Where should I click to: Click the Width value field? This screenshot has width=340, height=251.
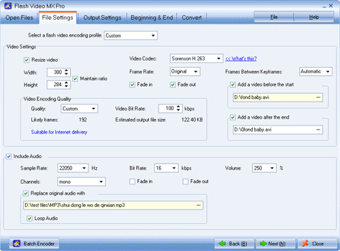pyautogui.click(x=55, y=73)
